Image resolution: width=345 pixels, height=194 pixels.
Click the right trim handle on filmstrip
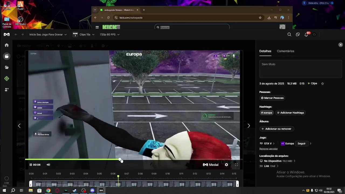237,184
